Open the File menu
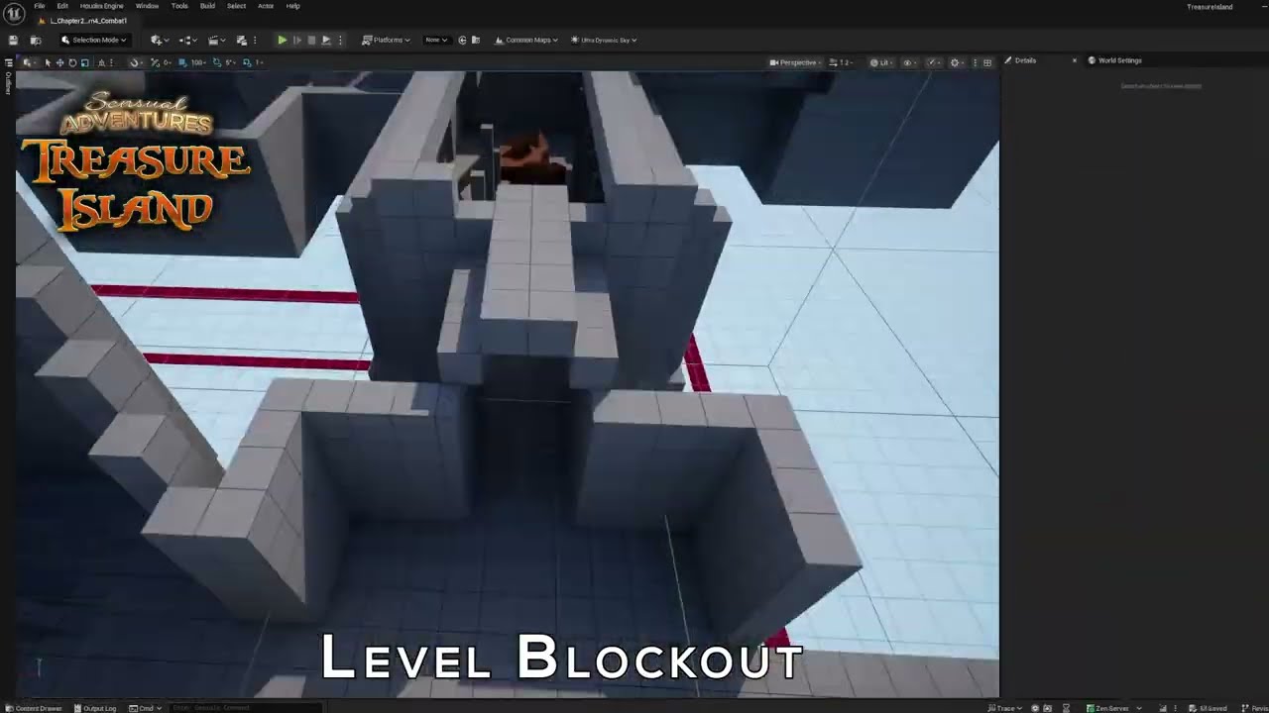 pos(40,6)
